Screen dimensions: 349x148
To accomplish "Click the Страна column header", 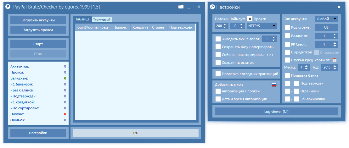I will [x=159, y=27].
